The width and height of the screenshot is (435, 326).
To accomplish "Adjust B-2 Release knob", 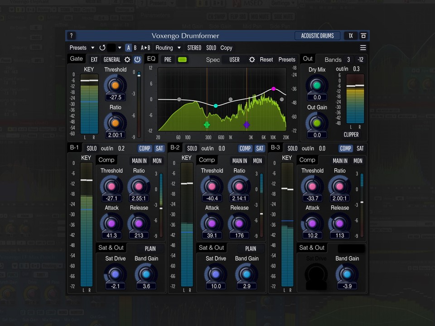I will click(239, 223).
